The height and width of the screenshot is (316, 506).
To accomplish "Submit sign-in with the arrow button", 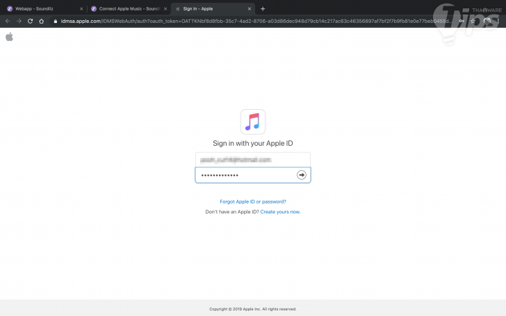I will [302, 175].
